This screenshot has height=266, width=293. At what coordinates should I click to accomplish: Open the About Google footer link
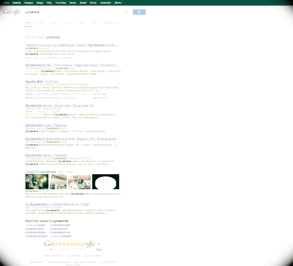tap(73, 265)
